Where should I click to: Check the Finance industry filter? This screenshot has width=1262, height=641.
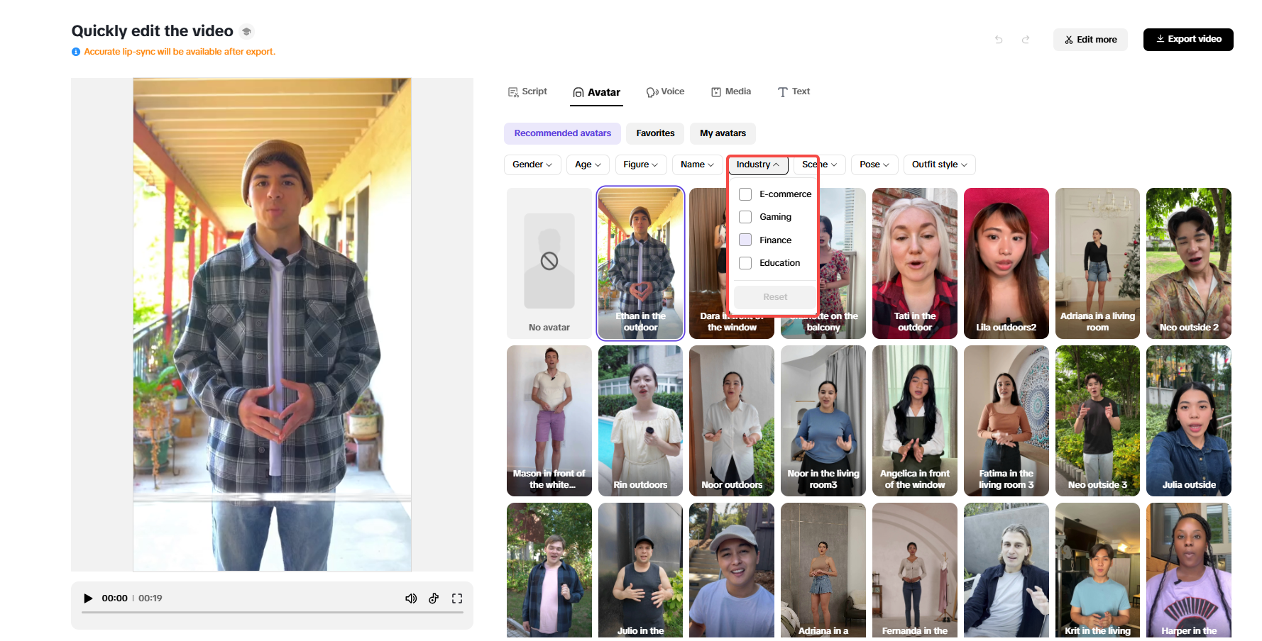745,240
